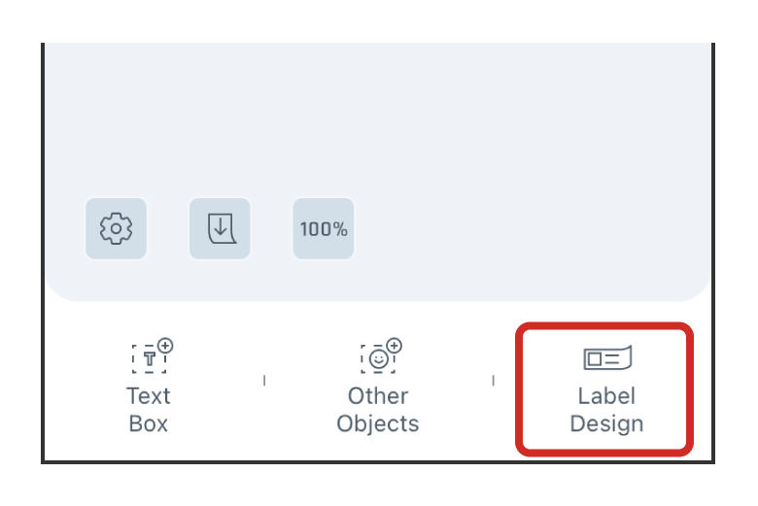Click the paper feed down-arrow icon
Viewport: 758px width, 506px height.
(x=220, y=229)
